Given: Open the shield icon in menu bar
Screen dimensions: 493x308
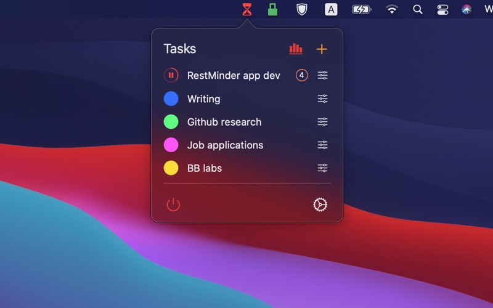Looking at the screenshot, I should point(302,9).
